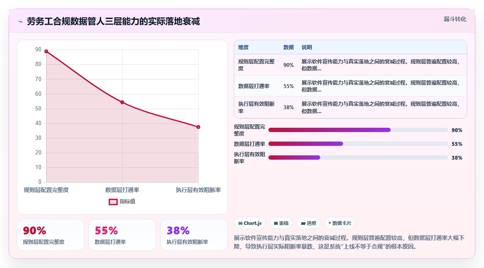Click the 38% label beside third progress bar

[x=457, y=158]
